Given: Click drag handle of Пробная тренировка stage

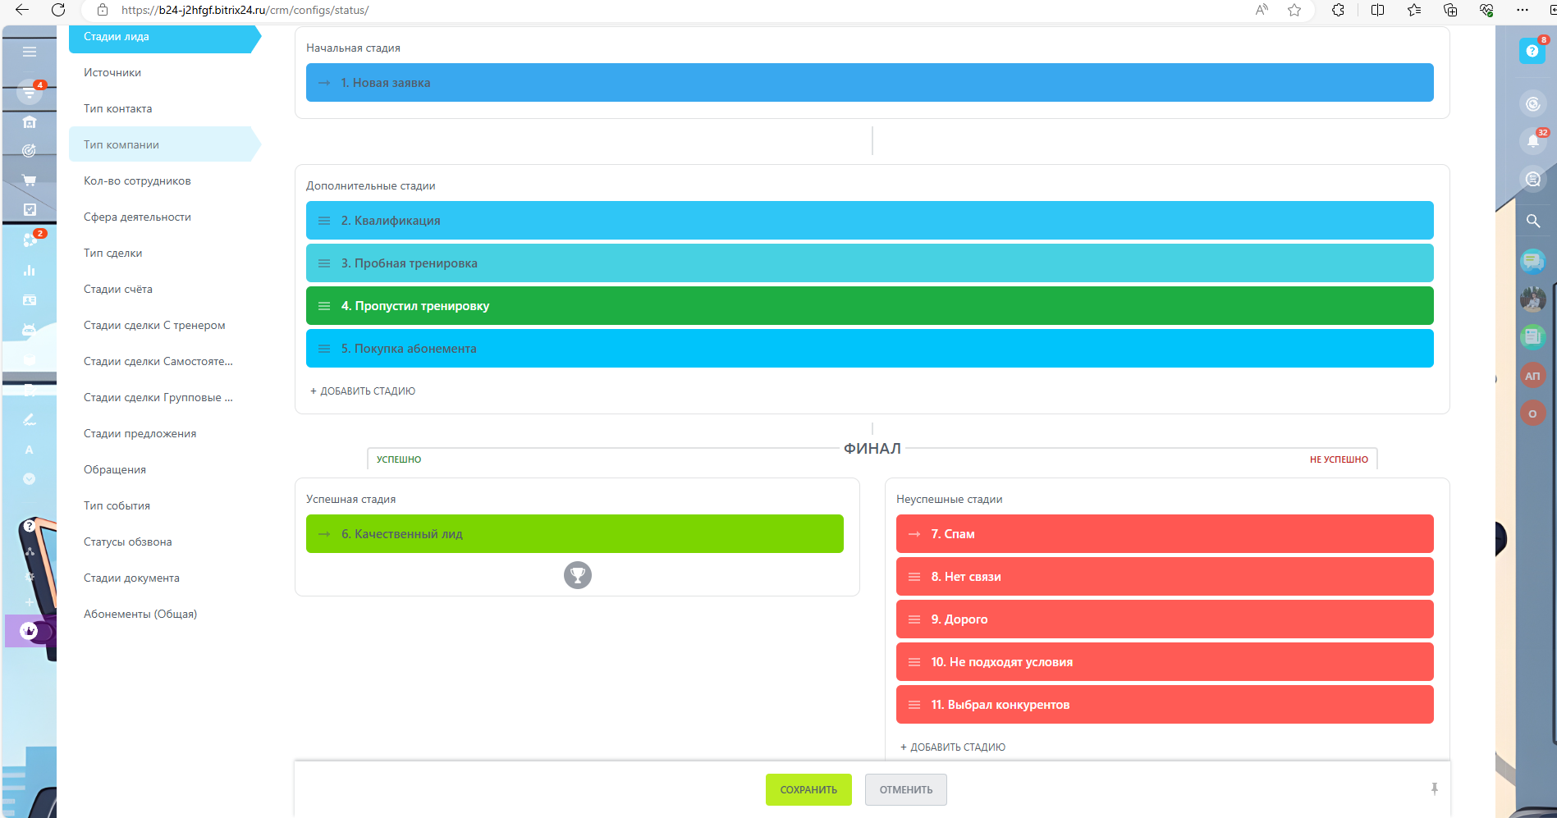Looking at the screenshot, I should pyautogui.click(x=324, y=263).
